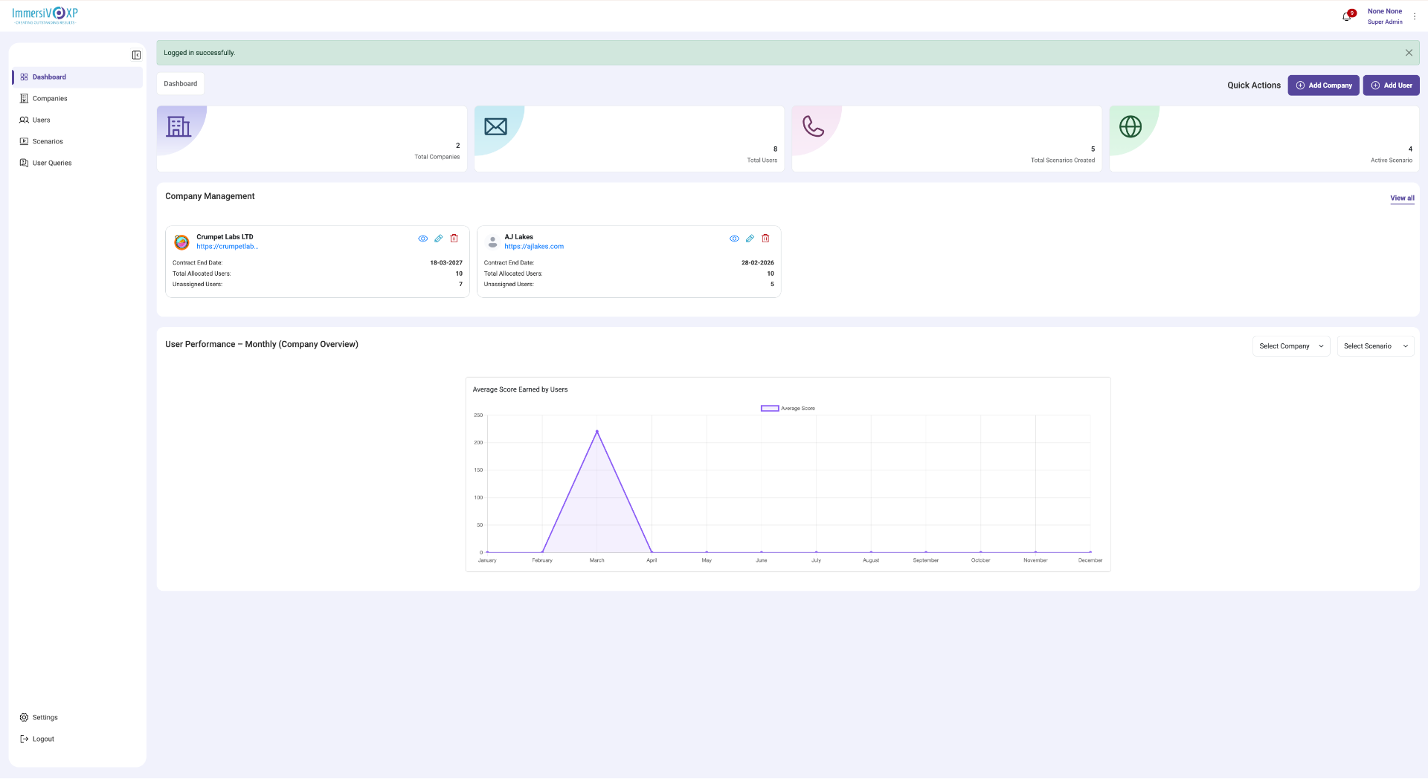
Task: Open the Select Scenario dropdown
Action: (1375, 346)
